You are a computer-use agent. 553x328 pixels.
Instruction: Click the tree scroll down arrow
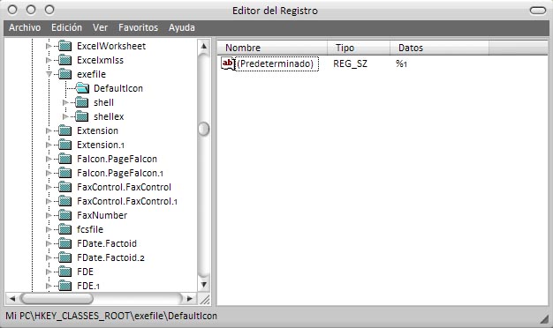tap(204, 285)
